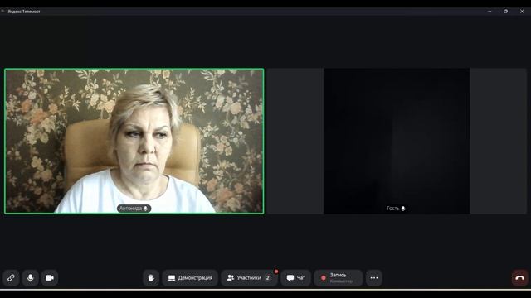Open the Чат panel
Viewport: 531px width, 298px height.
click(x=295, y=278)
